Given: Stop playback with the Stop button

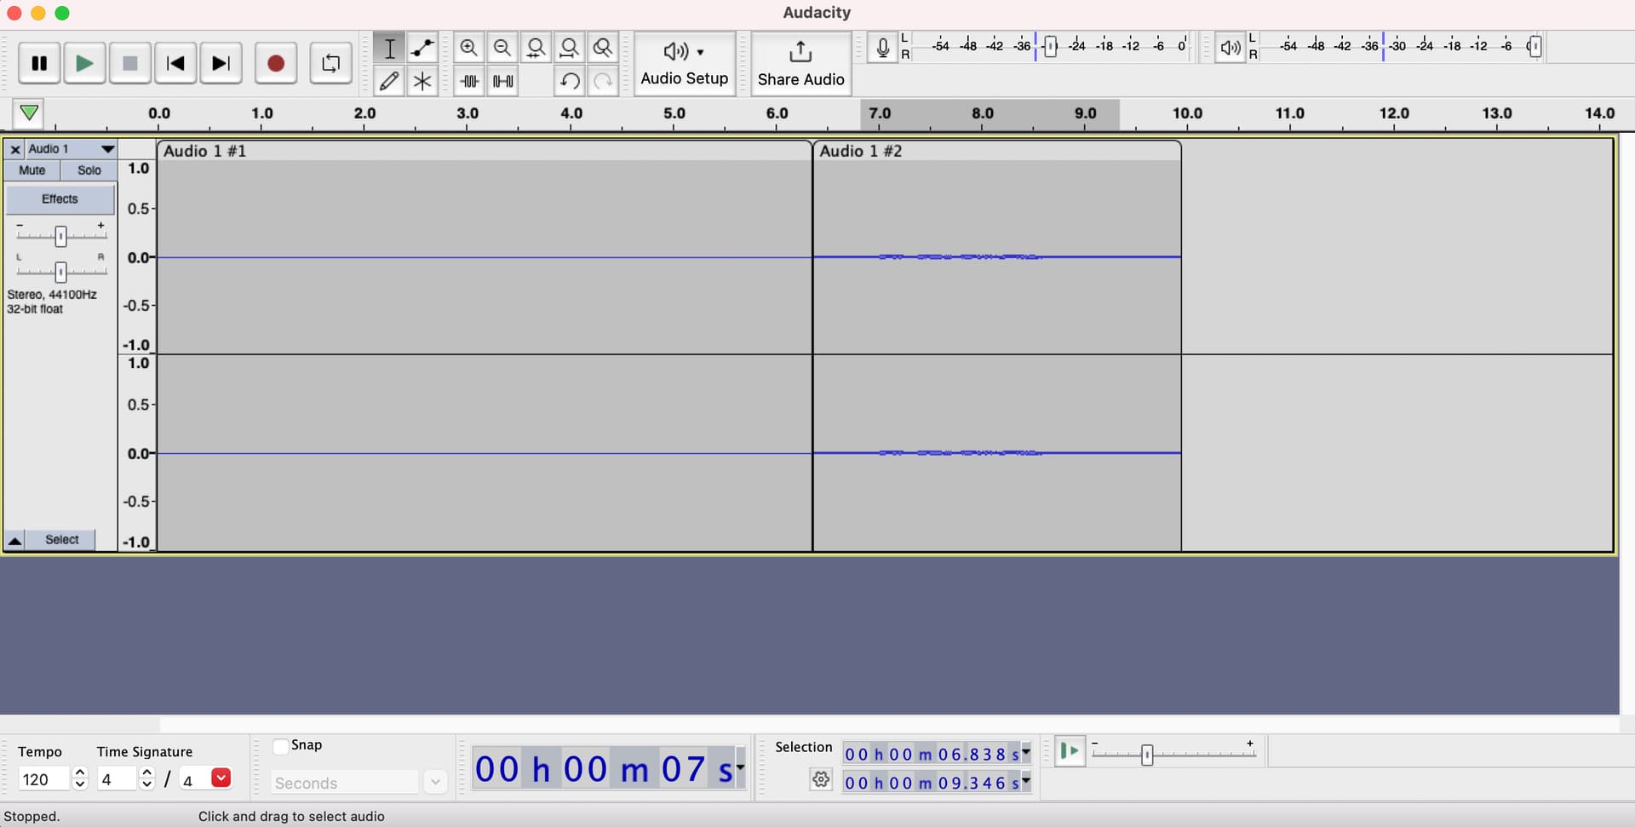Looking at the screenshot, I should coord(129,63).
